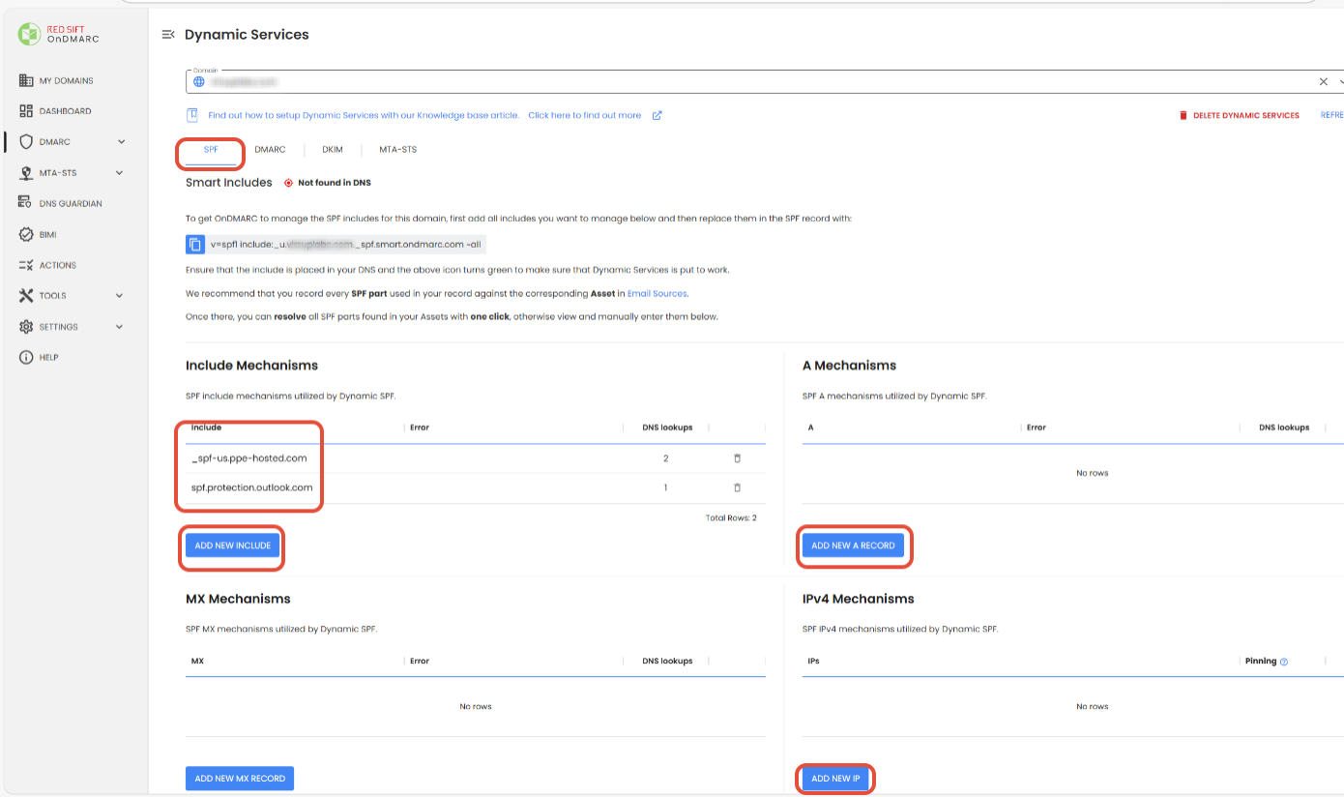
Task: Click the MX column header
Action: (x=197, y=661)
